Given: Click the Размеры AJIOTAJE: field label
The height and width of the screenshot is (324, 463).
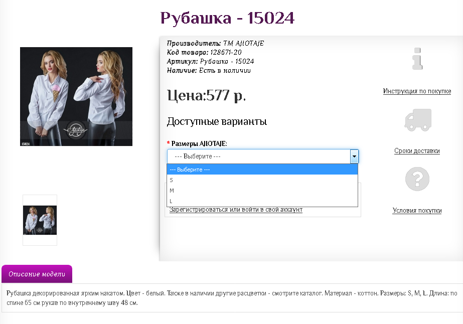Looking at the screenshot, I should point(199,143).
